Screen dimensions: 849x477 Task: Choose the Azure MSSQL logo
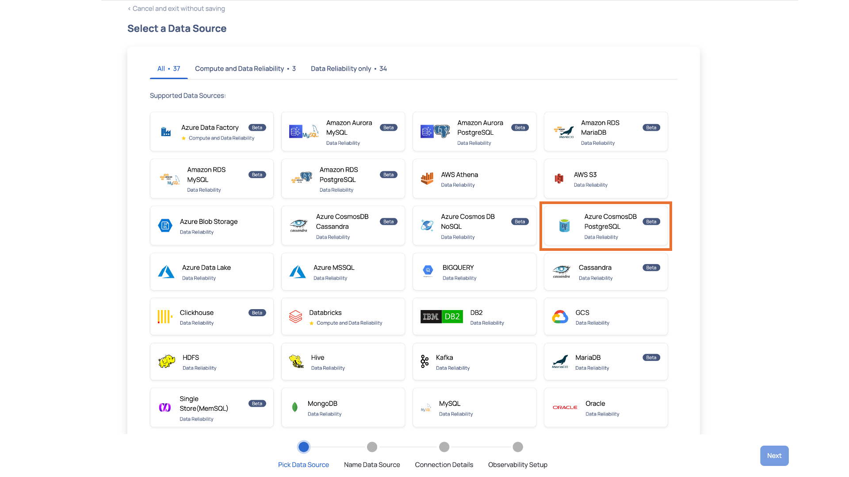point(298,272)
